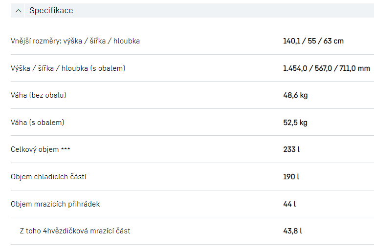Select the Váha (bez obalu) label
The height and width of the screenshot is (250, 374).
[x=39, y=95]
